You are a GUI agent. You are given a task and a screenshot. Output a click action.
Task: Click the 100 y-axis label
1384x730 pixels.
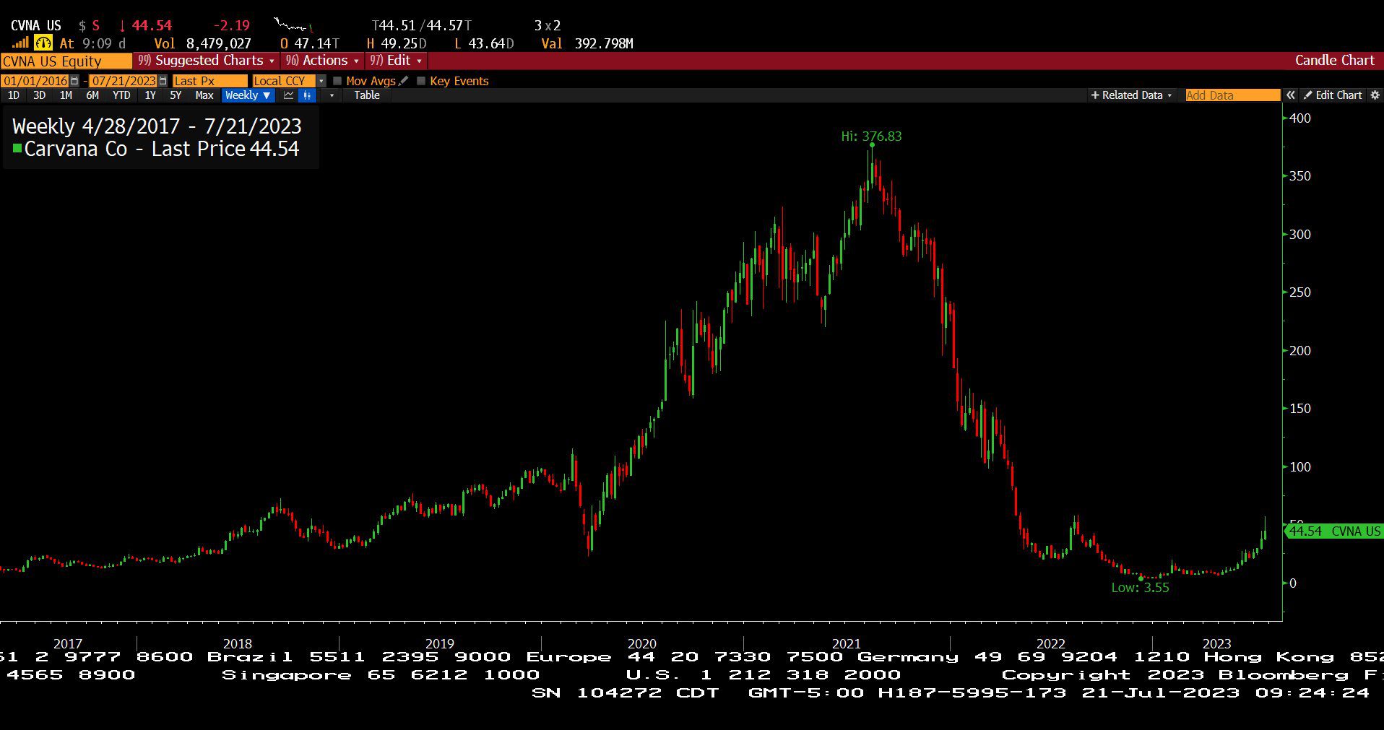coord(1300,467)
